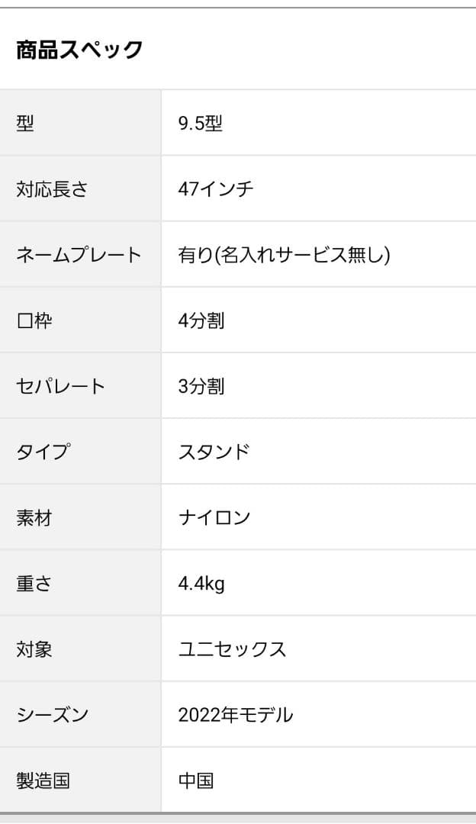Screen dimensions: 476x824
Task: Click the スタンド value
Action: (214, 452)
